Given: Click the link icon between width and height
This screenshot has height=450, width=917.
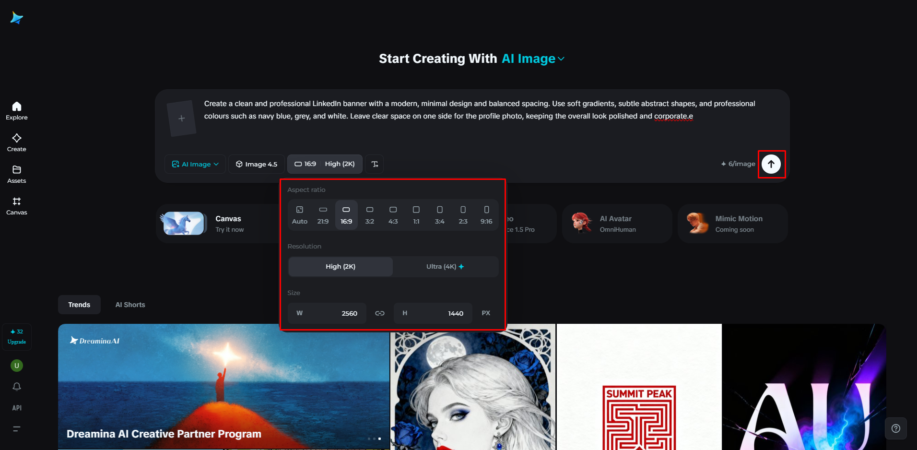Looking at the screenshot, I should (380, 313).
